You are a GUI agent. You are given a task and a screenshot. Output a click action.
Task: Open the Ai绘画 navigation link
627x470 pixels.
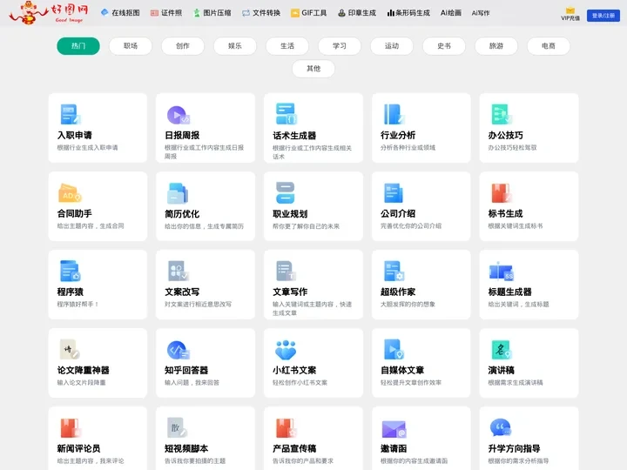coord(451,13)
